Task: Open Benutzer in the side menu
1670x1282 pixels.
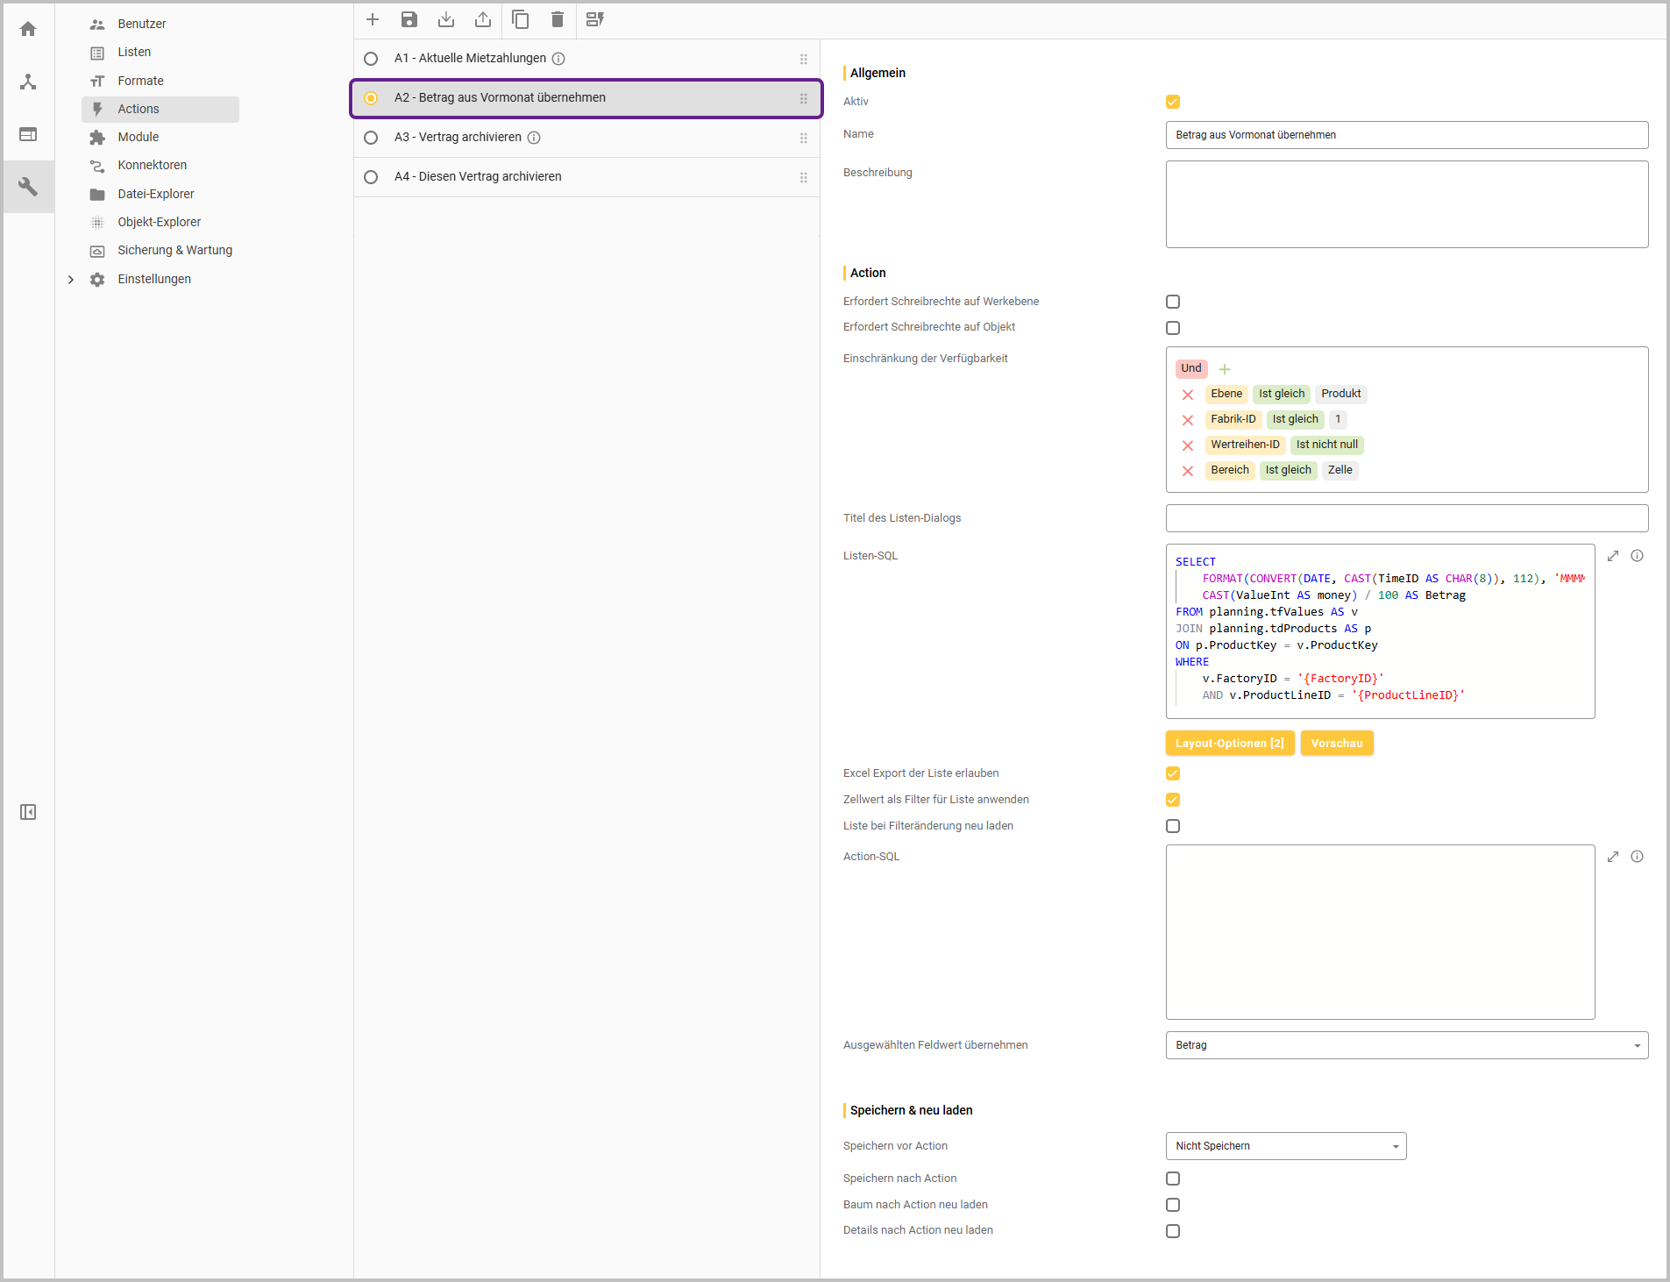Action: click(142, 24)
